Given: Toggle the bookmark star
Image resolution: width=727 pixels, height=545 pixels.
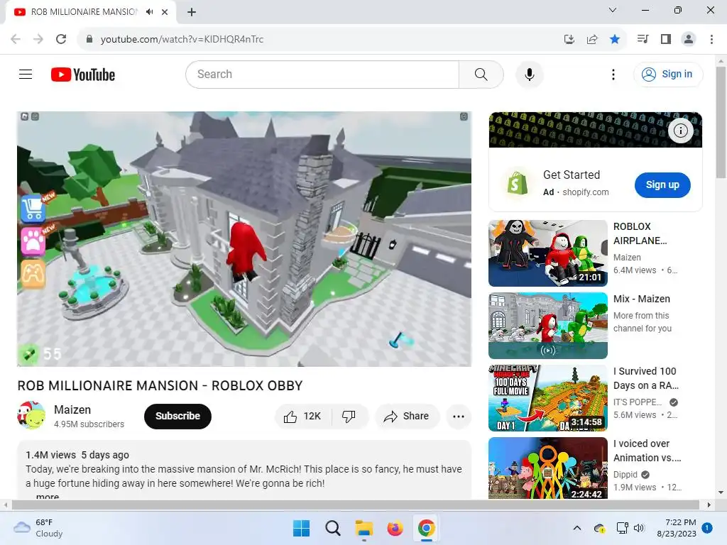Looking at the screenshot, I should tap(614, 39).
